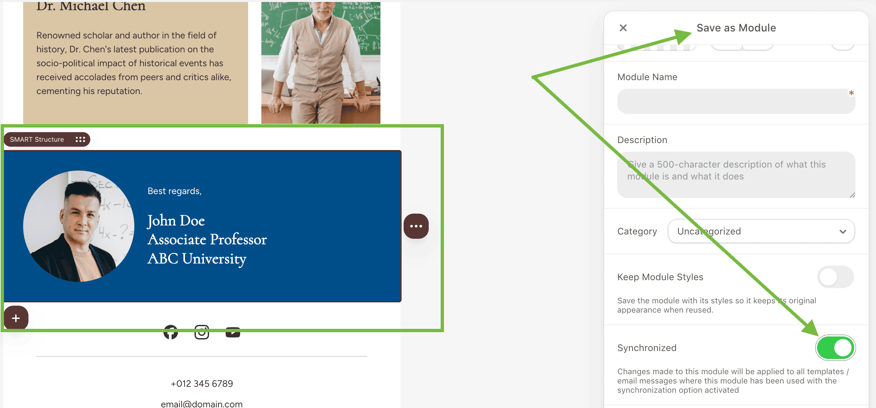Click the plus button to add structure
This screenshot has height=408, width=876.
pyautogui.click(x=16, y=318)
